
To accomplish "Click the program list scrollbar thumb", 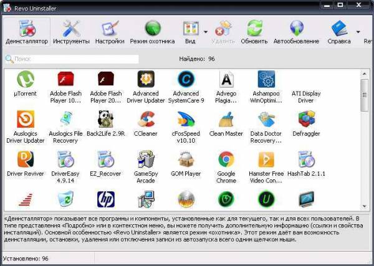I will [365, 95].
